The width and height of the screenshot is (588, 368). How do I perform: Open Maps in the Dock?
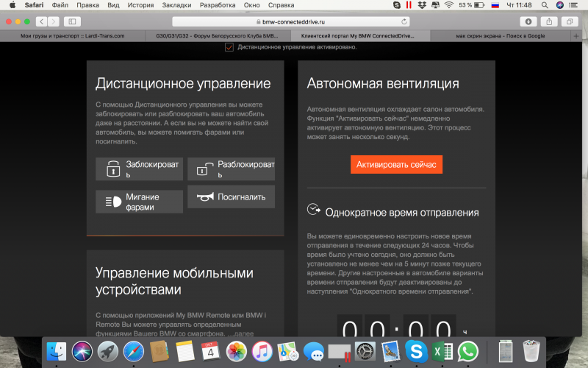[x=287, y=352]
